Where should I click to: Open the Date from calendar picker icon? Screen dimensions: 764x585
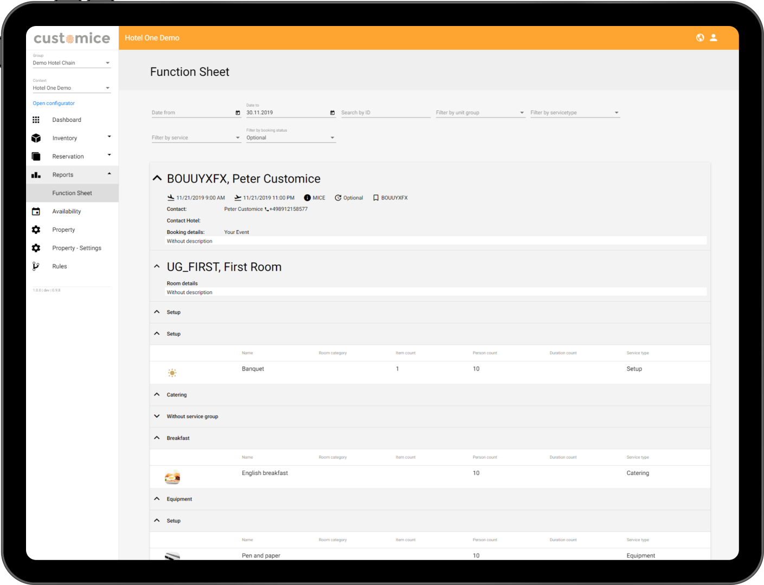(x=237, y=113)
